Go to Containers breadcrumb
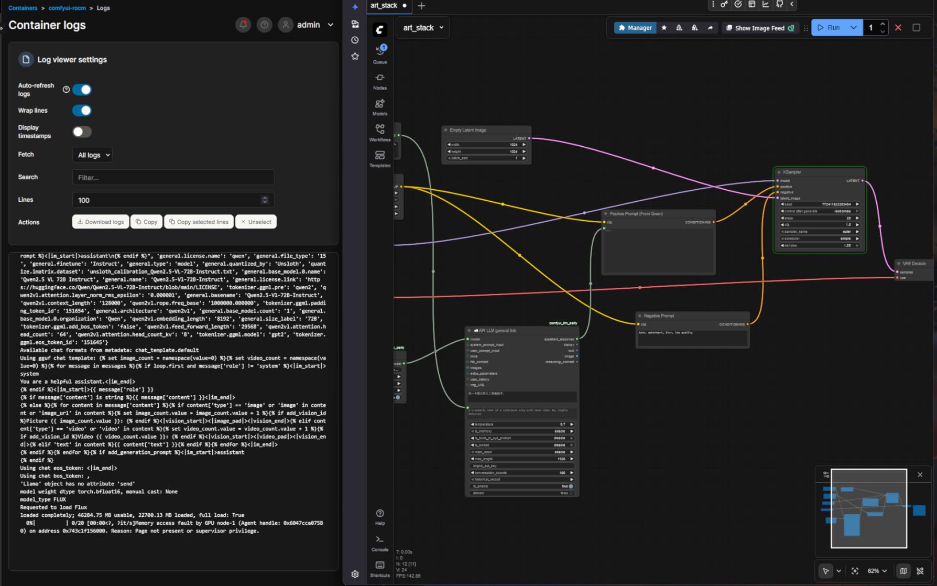The height and width of the screenshot is (586, 937). click(23, 8)
